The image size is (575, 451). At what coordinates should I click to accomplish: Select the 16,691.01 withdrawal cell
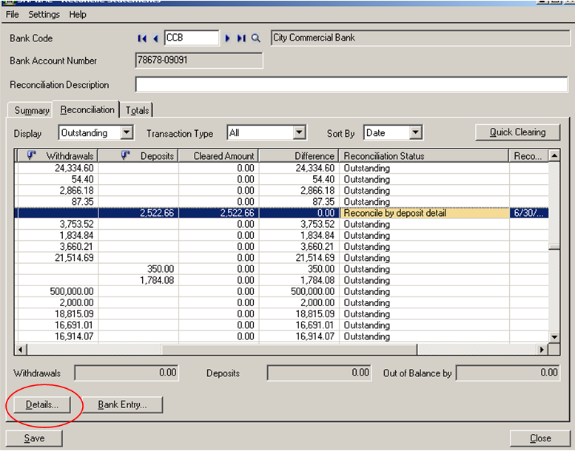58,325
